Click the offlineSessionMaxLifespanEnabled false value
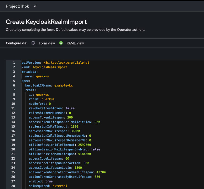204x189 pixels. (x=96, y=149)
